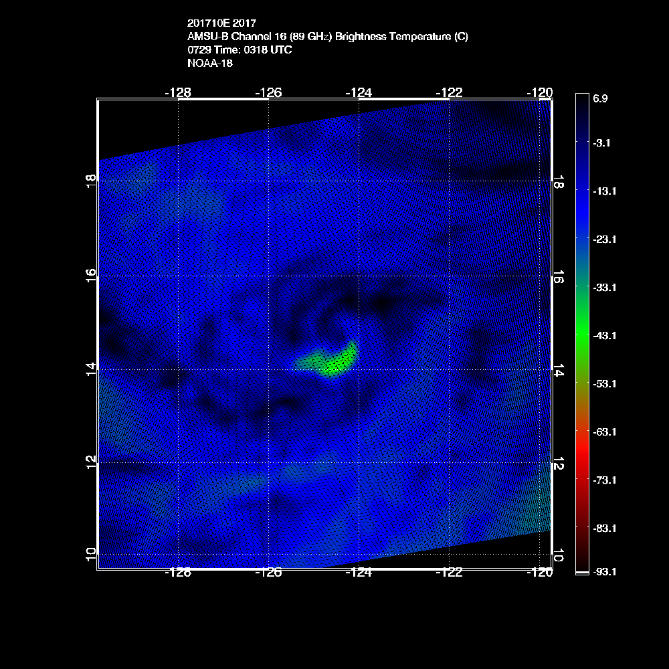Click the -93.1 colorbar minimum label
The width and height of the screenshot is (669, 669).
click(x=605, y=572)
